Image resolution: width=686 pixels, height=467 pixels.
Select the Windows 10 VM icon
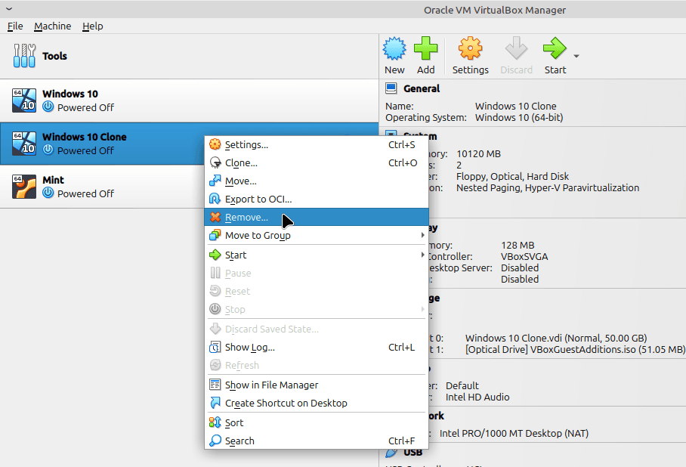pos(24,101)
